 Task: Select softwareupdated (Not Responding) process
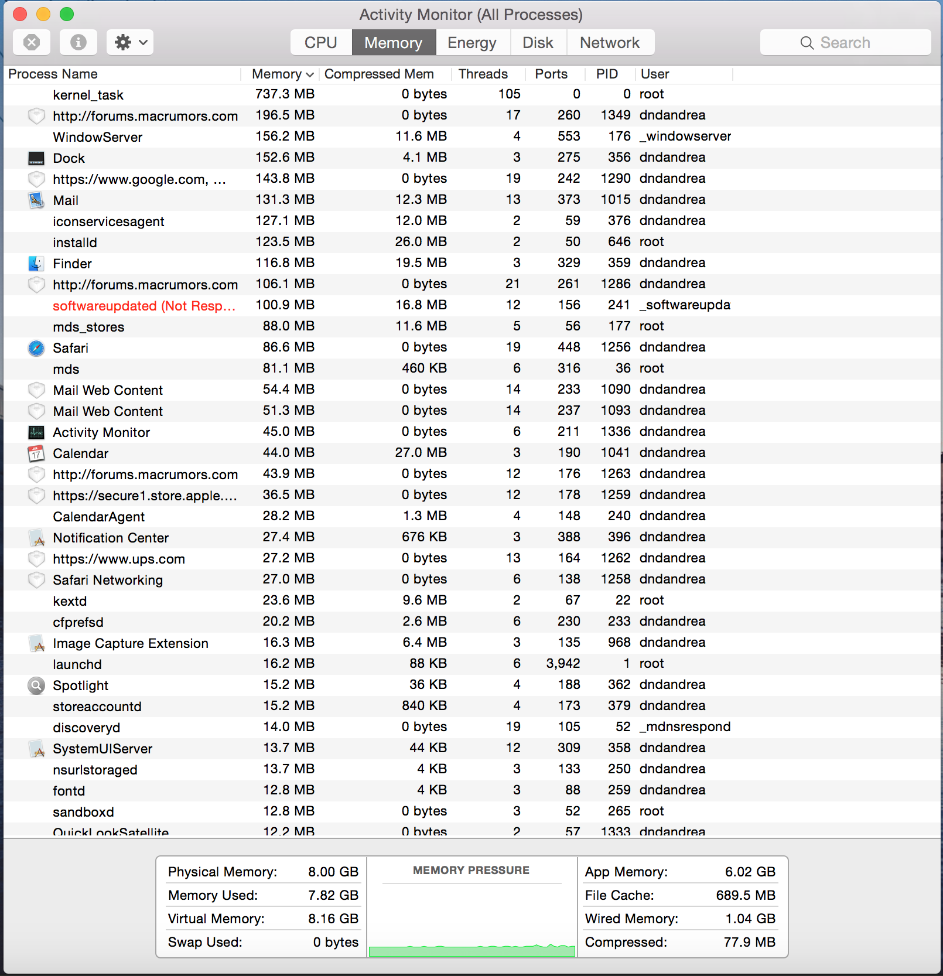pos(471,306)
